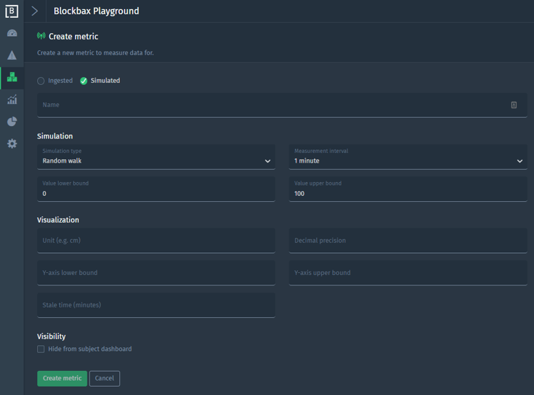Screen dimensions: 534x395
Task: Open the alerts warning triangle icon
Action: point(12,55)
